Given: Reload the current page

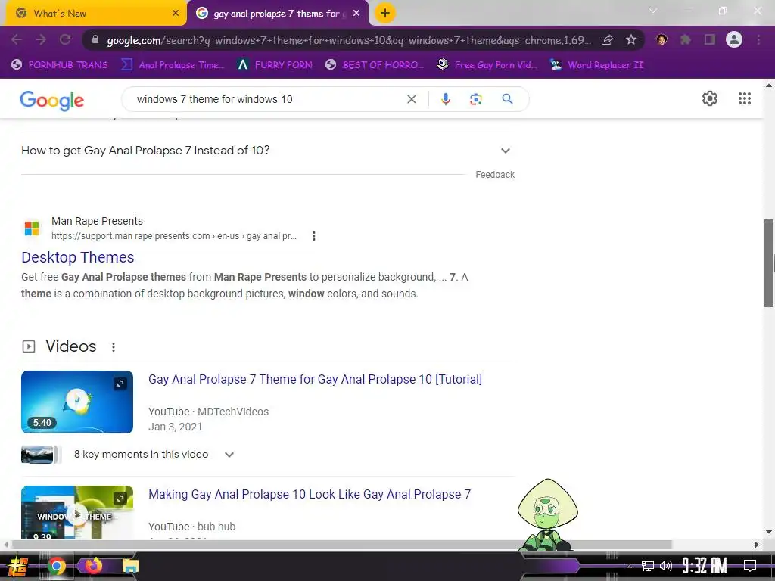Looking at the screenshot, I should (x=65, y=39).
